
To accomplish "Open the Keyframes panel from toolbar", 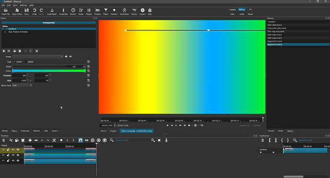I will pyautogui.click(x=124, y=11).
